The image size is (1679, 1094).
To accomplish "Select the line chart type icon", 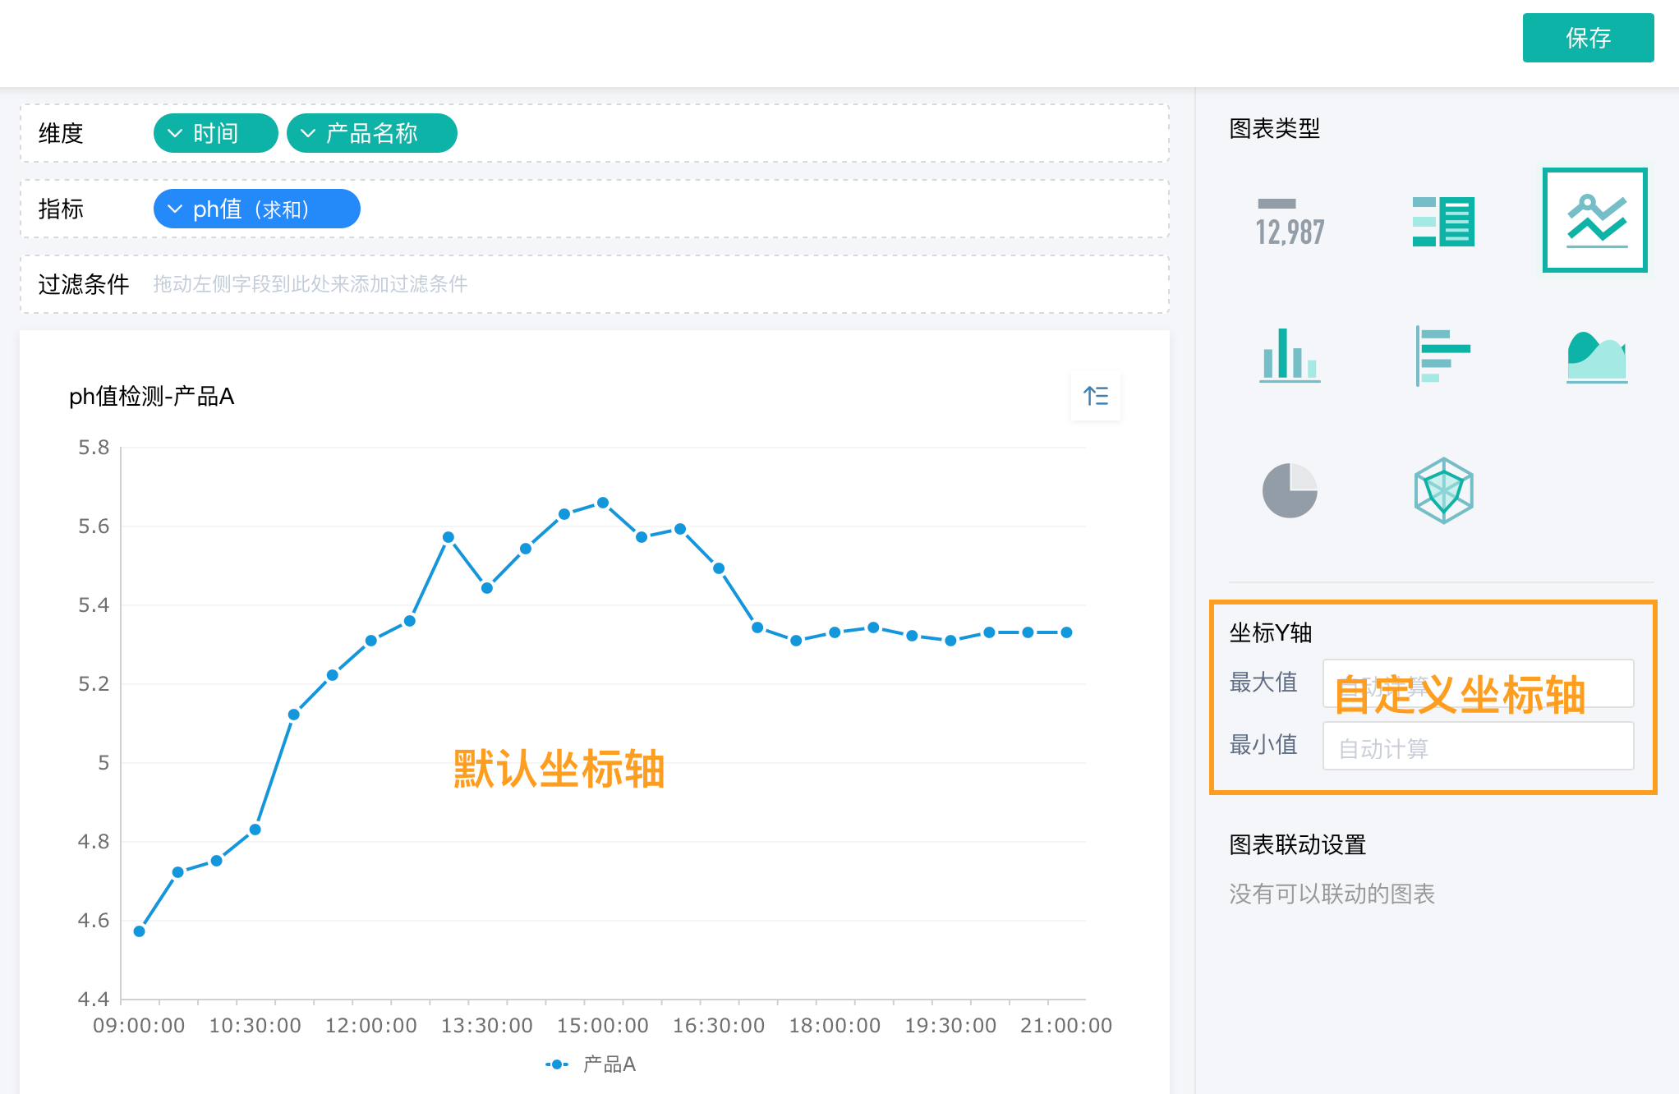I will pos(1595,220).
